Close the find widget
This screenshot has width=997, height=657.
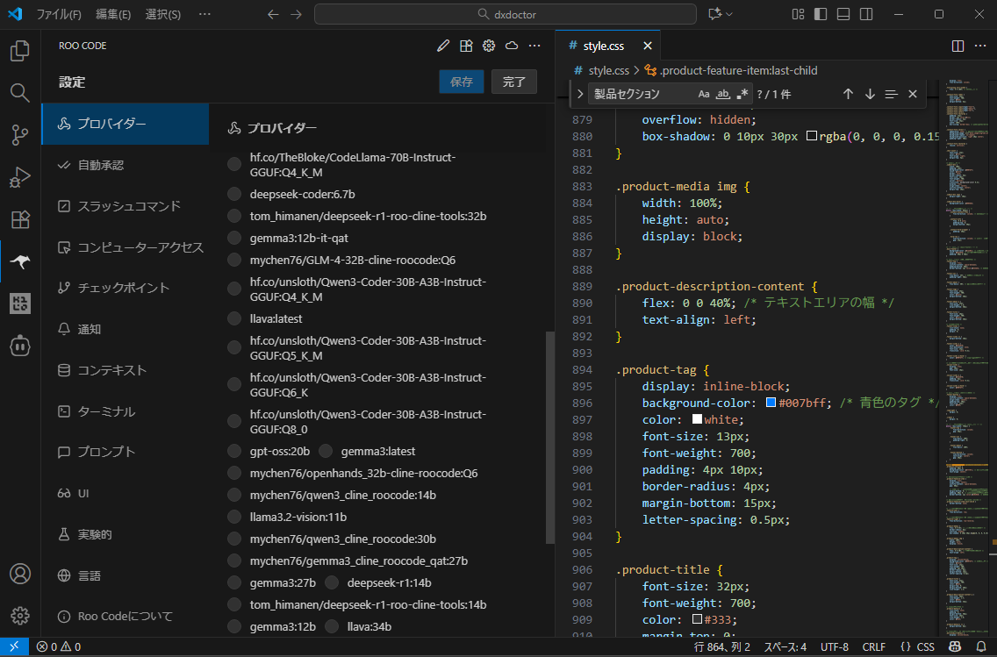(913, 94)
